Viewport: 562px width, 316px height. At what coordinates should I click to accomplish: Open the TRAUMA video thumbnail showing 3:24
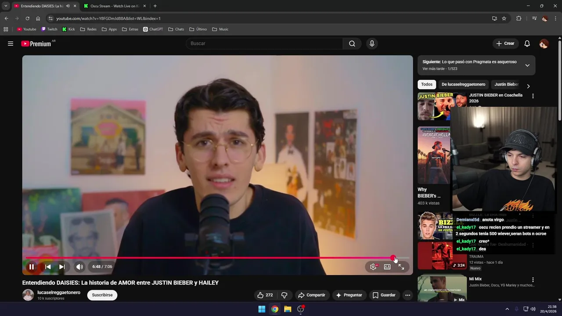(x=442, y=255)
